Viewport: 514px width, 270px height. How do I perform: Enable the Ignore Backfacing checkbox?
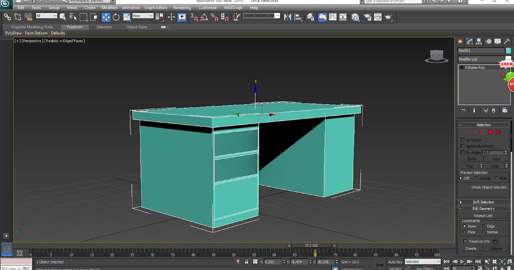tap(463, 146)
